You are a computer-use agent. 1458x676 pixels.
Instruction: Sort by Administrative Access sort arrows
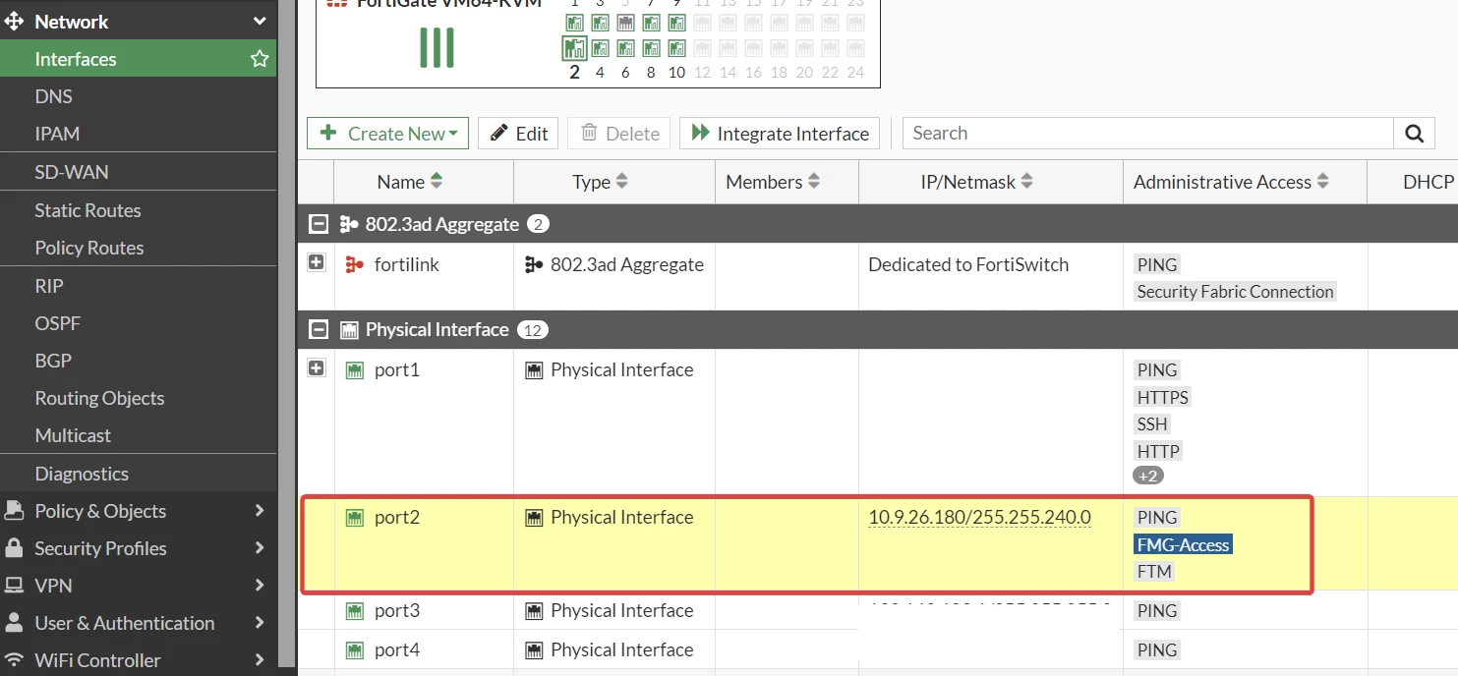click(x=1323, y=182)
